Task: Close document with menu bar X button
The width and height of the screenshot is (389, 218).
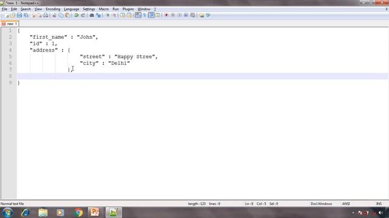Action: tap(387, 9)
